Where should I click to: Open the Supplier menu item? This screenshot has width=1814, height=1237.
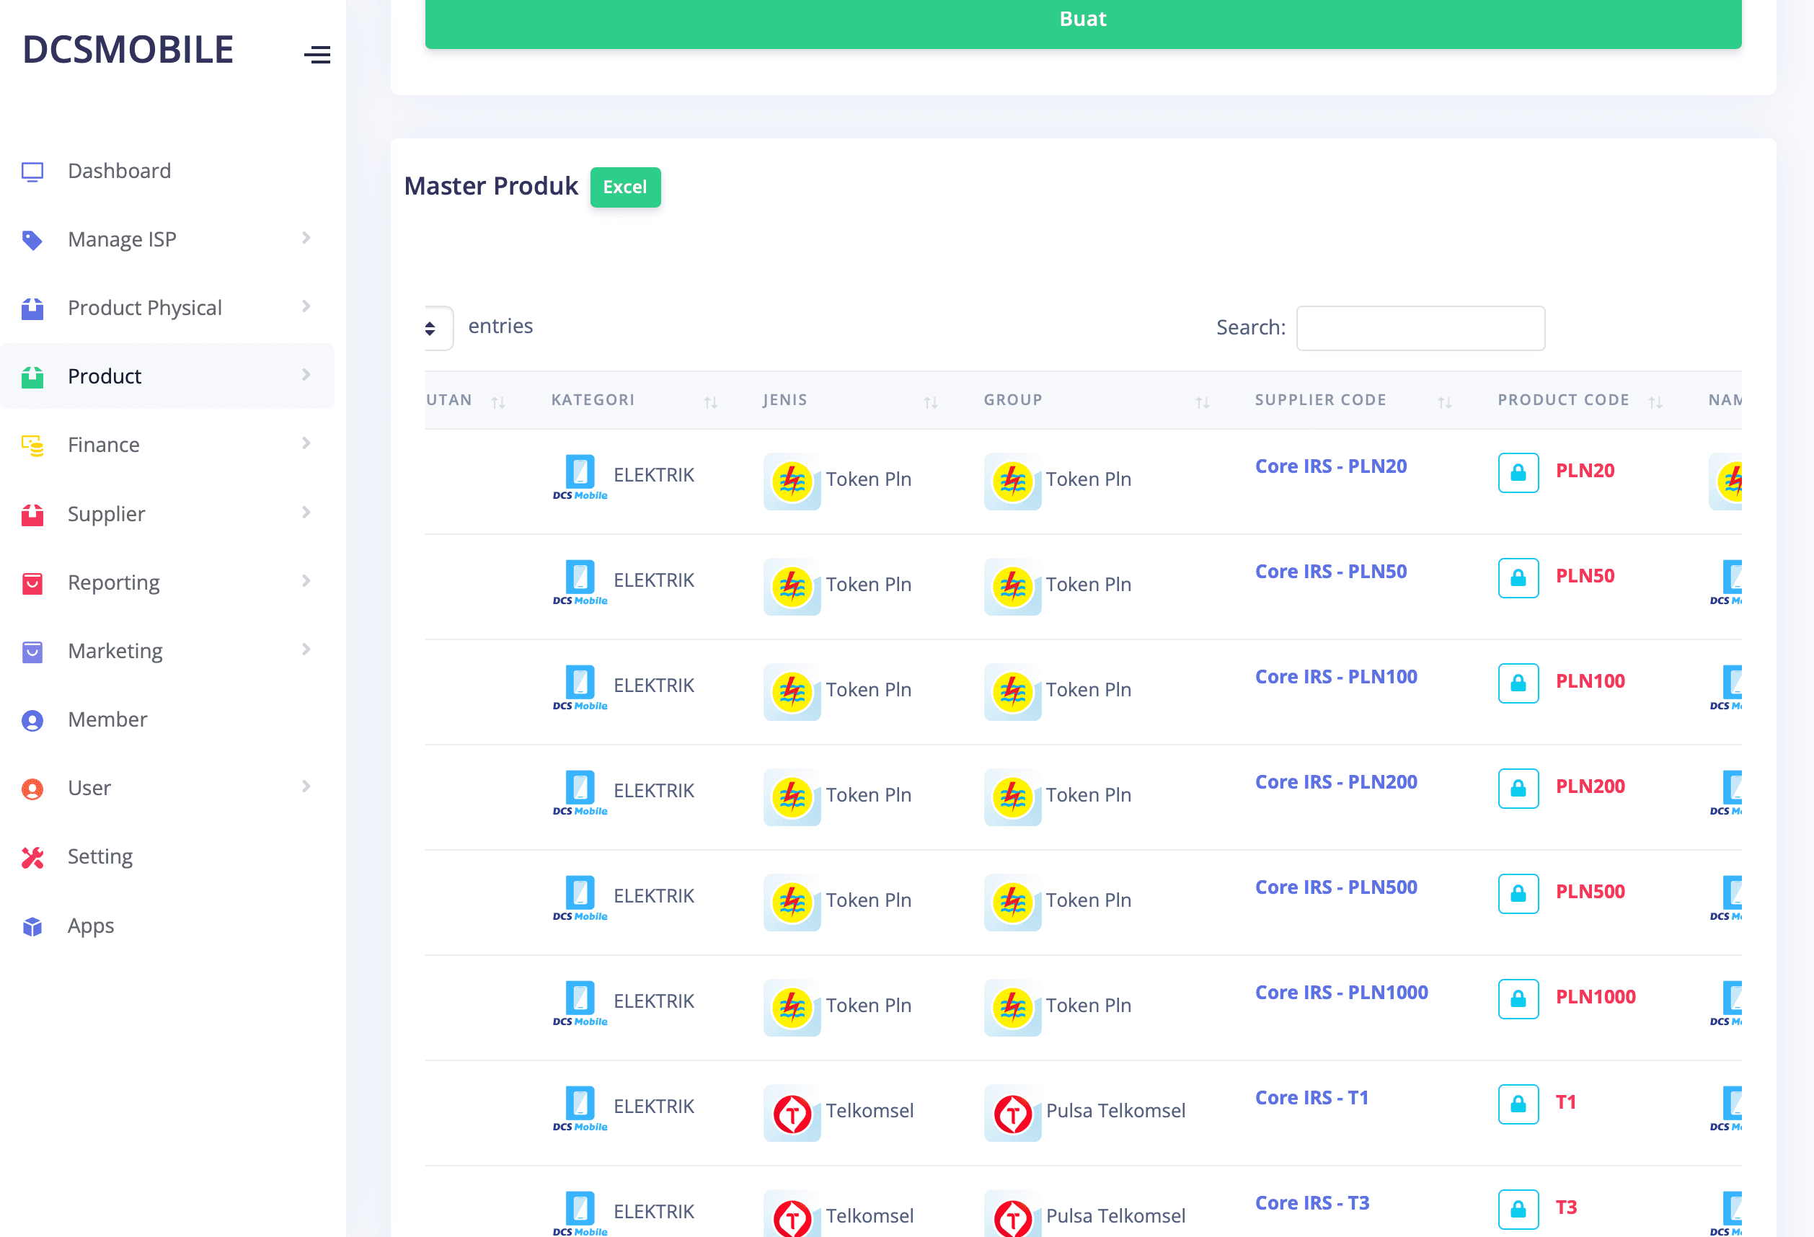point(106,513)
